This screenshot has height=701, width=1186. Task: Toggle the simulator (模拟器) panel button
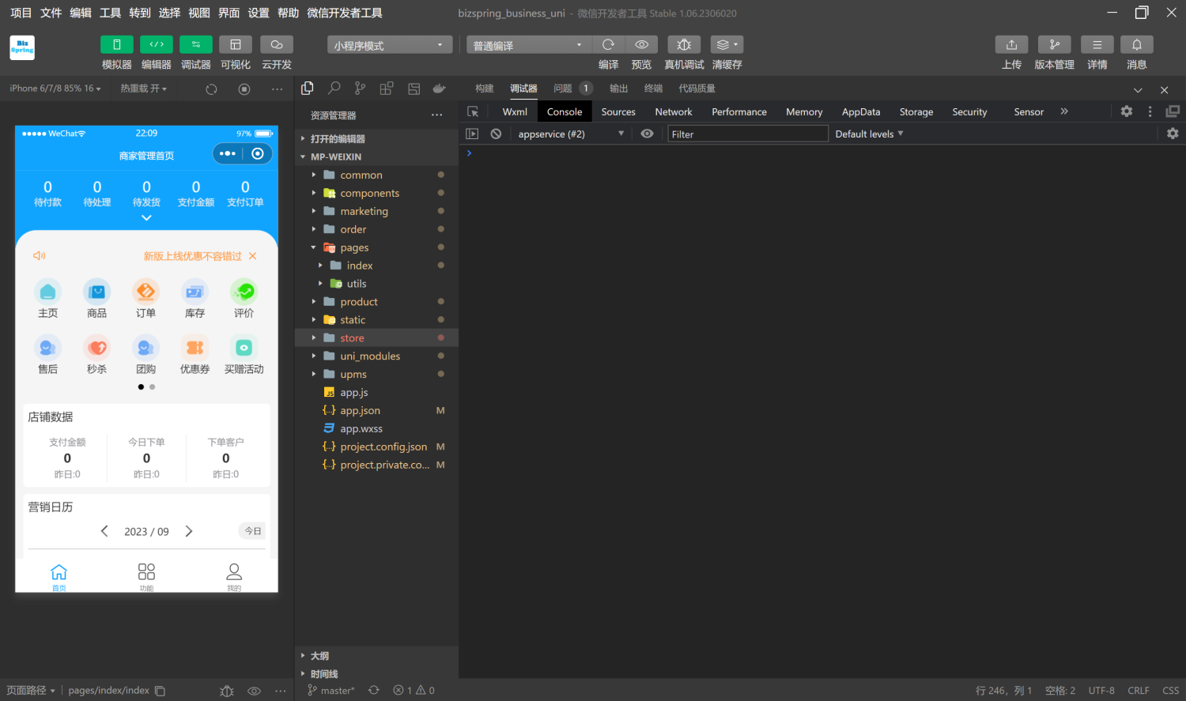117,45
